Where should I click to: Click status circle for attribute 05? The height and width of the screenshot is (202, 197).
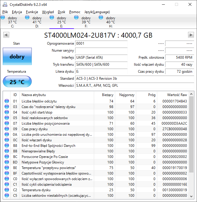(x=7, y=118)
